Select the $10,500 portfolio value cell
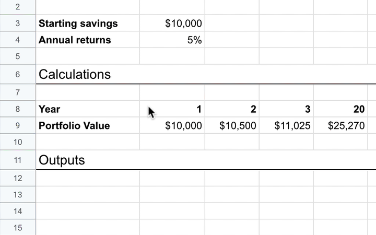The width and height of the screenshot is (376, 235). pos(232,125)
